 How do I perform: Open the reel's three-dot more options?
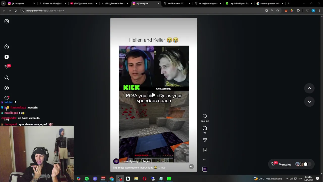(x=205, y=159)
